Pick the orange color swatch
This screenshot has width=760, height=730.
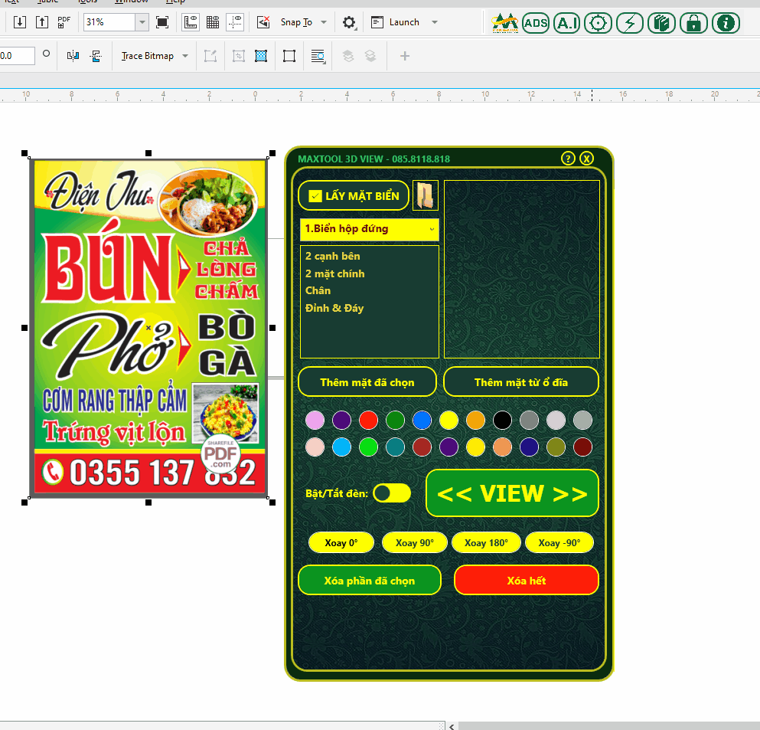(x=475, y=420)
